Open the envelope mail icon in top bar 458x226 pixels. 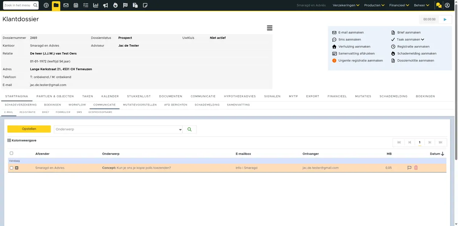66,5
